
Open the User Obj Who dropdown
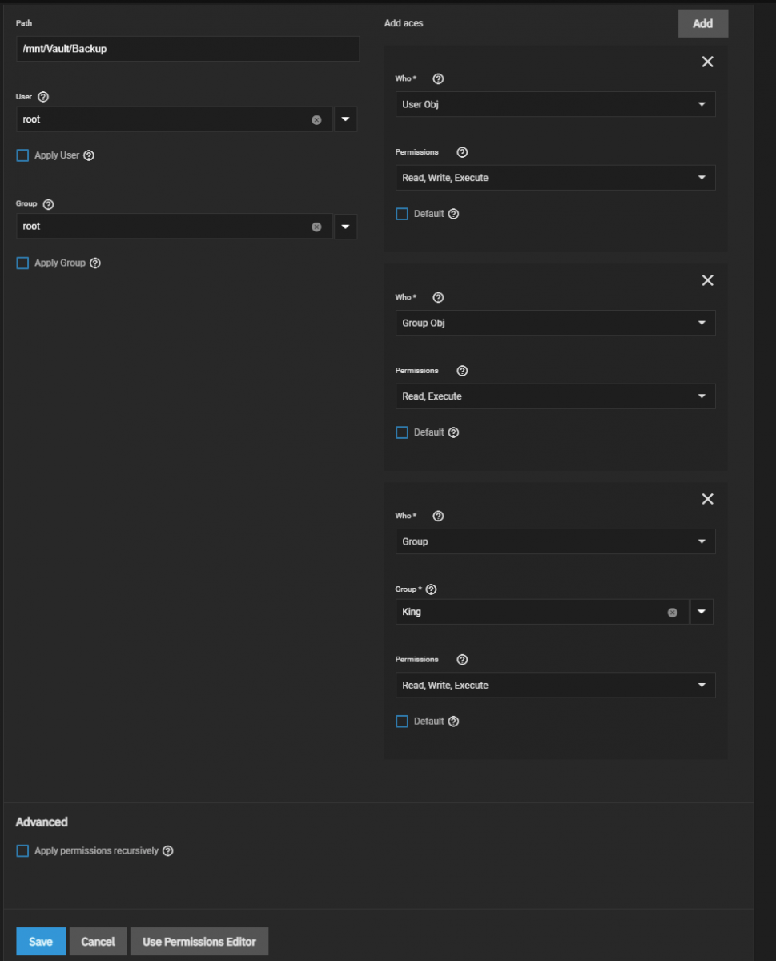(555, 105)
